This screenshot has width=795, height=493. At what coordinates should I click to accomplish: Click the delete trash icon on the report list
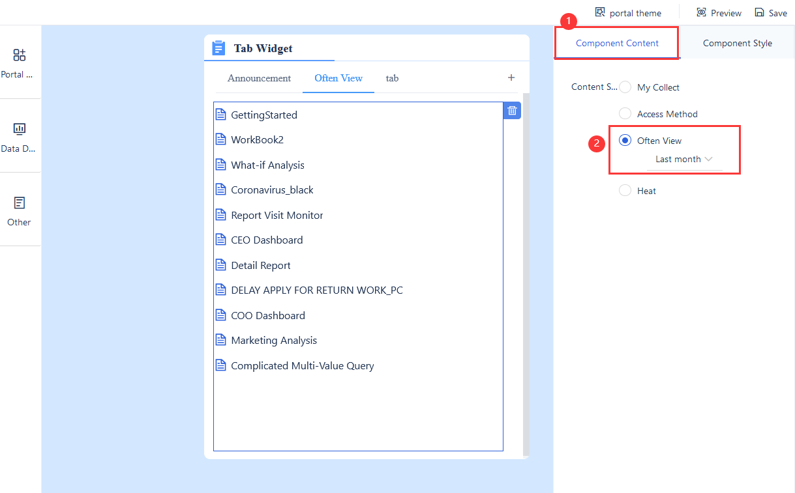[x=512, y=110]
